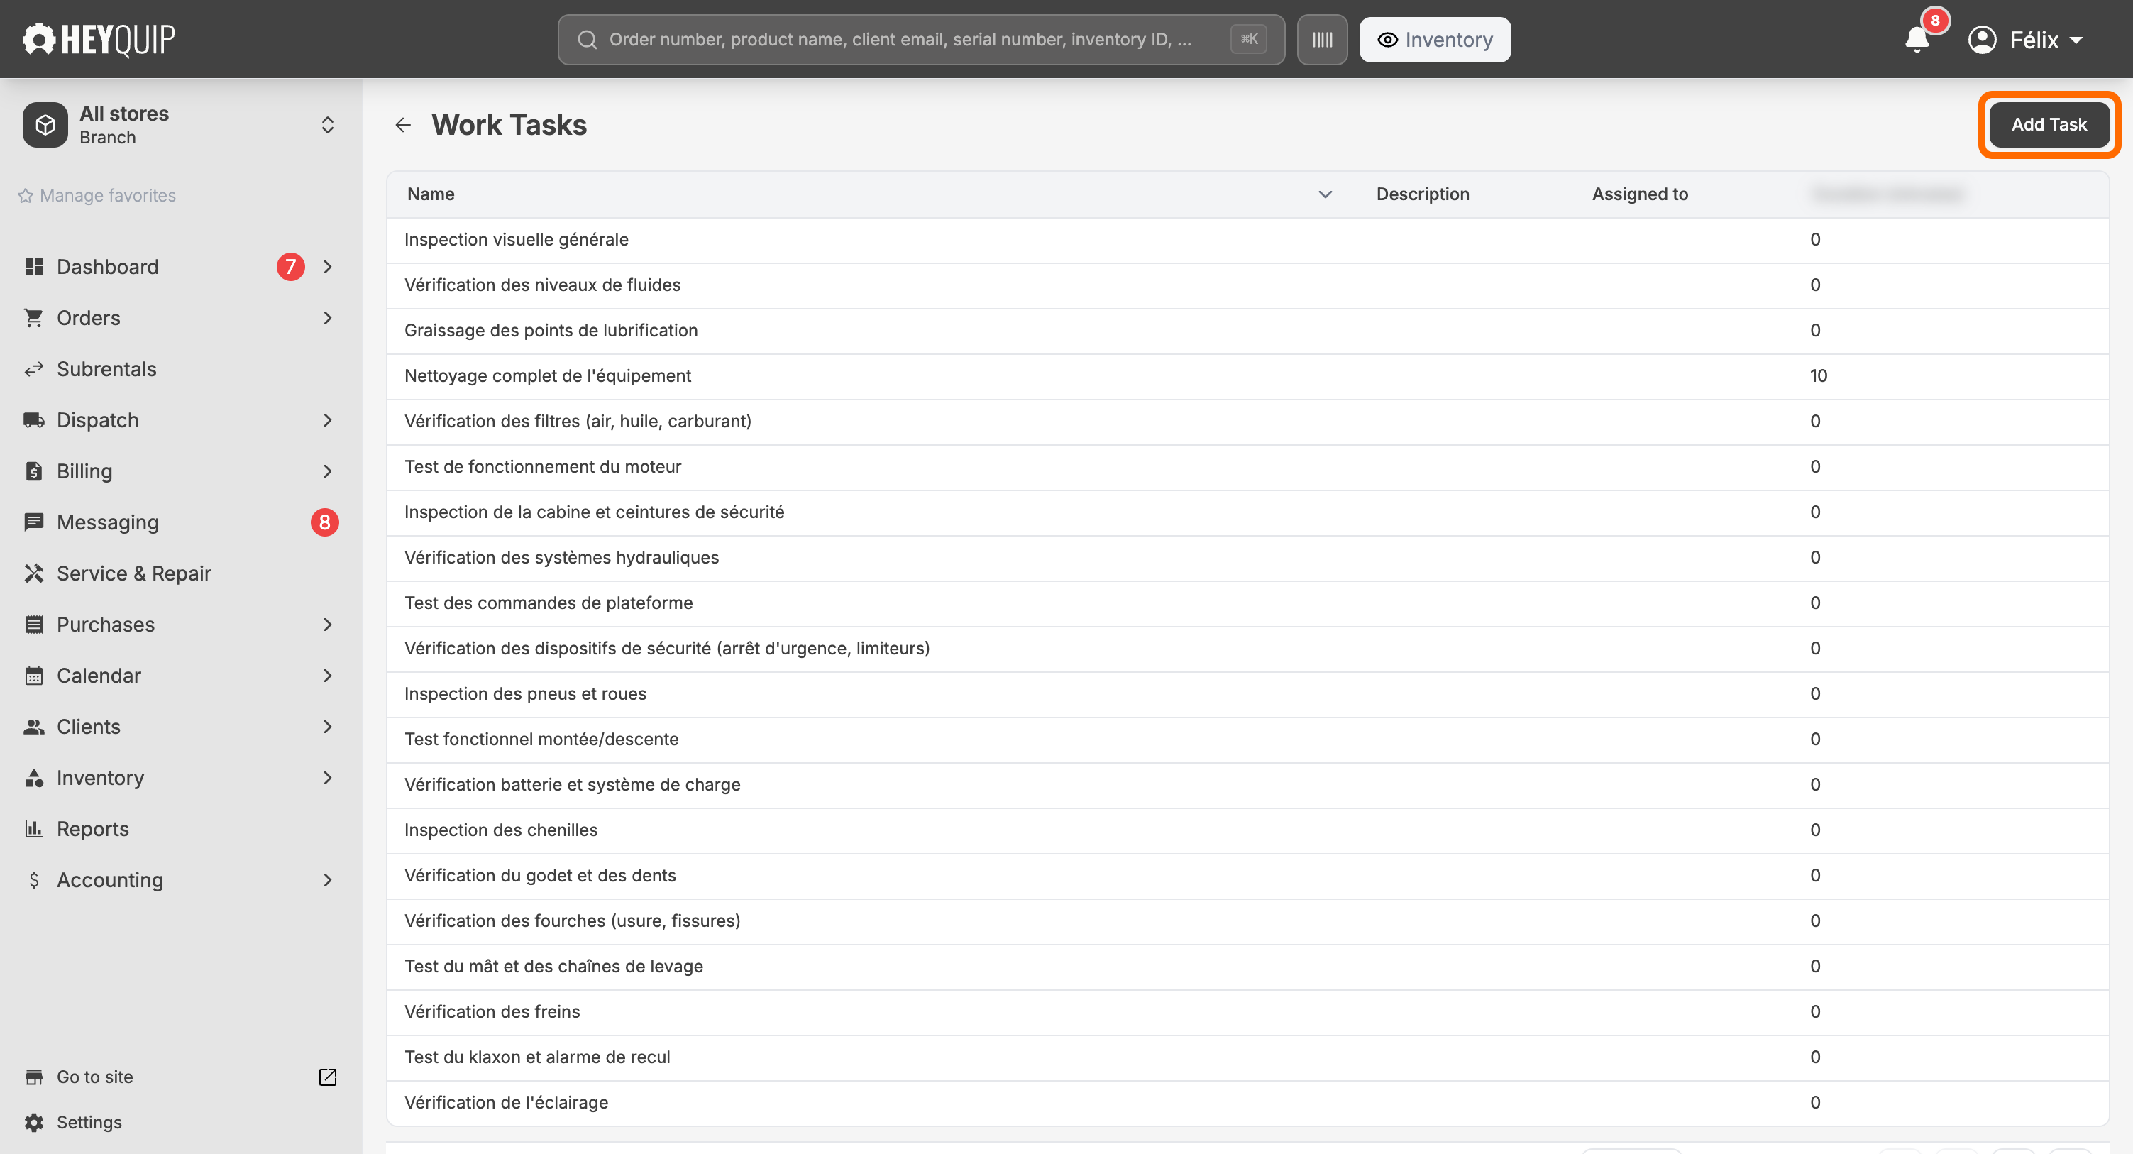Open external link icon for Go to site
Image resolution: width=2133 pixels, height=1154 pixels.
328,1077
